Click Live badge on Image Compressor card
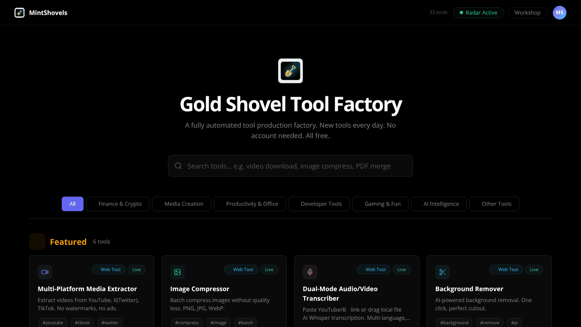 click(x=269, y=270)
